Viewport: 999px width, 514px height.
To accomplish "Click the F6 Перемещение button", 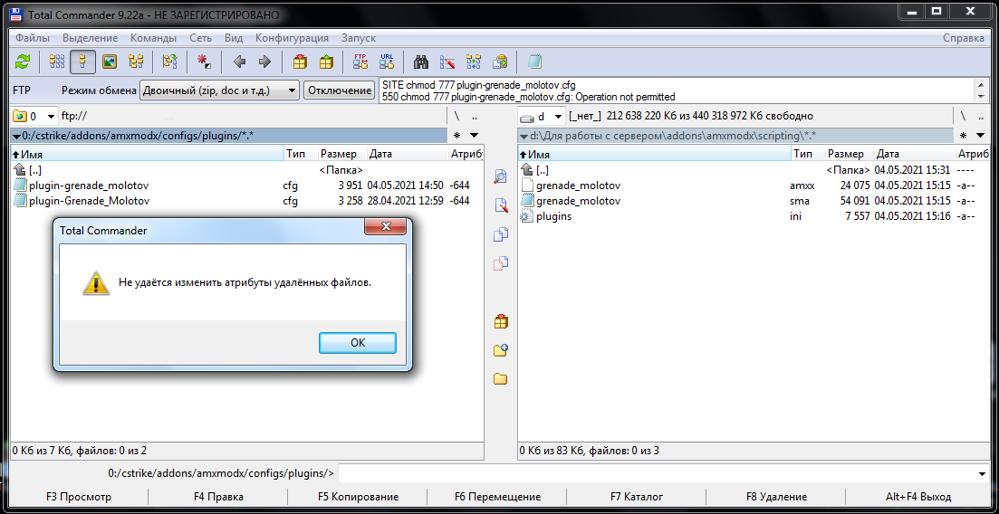I will pyautogui.click(x=497, y=497).
